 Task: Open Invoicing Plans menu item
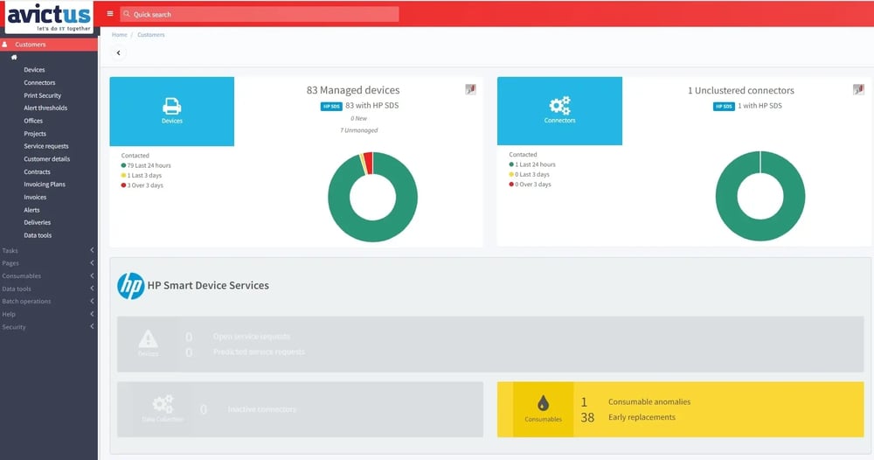45,185
